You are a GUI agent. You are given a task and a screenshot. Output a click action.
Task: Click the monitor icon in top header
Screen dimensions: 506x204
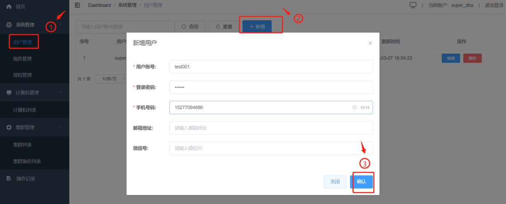[x=413, y=5]
